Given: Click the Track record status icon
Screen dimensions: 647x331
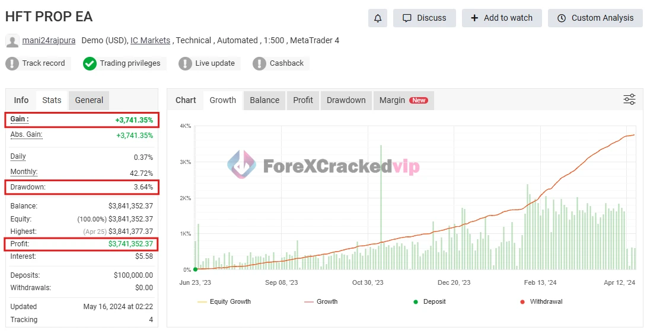Looking at the screenshot, I should click(12, 63).
